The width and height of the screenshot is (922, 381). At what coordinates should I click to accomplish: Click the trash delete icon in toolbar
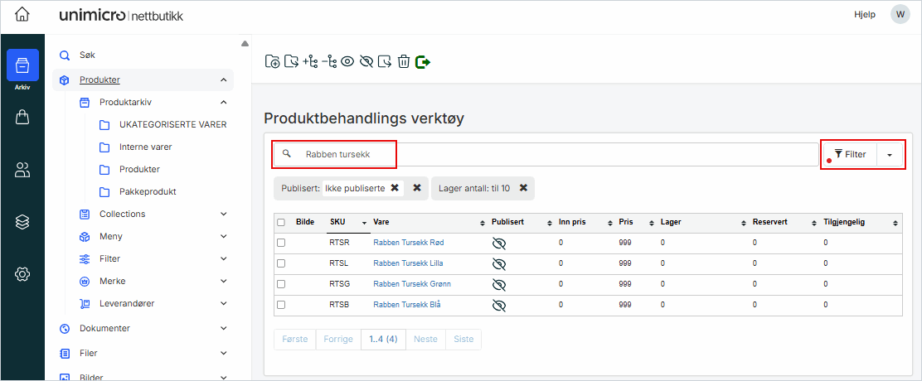(x=404, y=61)
